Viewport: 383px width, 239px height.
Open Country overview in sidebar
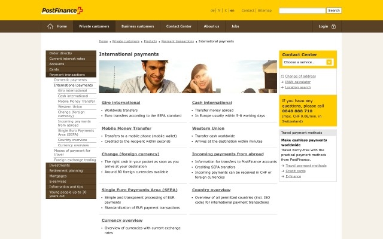[x=72, y=140]
